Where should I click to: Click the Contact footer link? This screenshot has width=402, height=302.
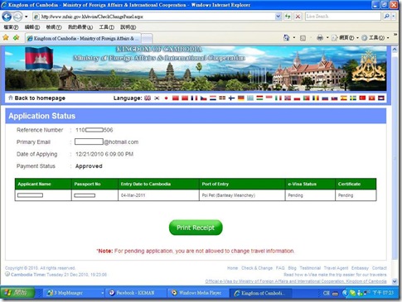[379, 268]
